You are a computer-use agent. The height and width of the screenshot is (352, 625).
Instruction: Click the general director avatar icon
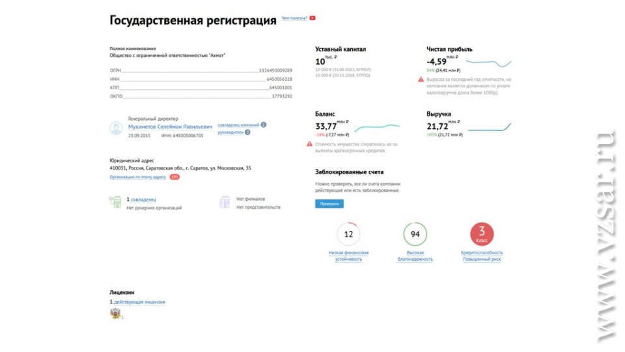tap(117, 128)
